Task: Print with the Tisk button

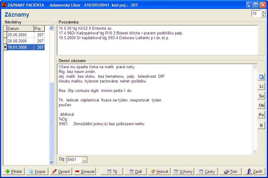Action: pos(231,171)
